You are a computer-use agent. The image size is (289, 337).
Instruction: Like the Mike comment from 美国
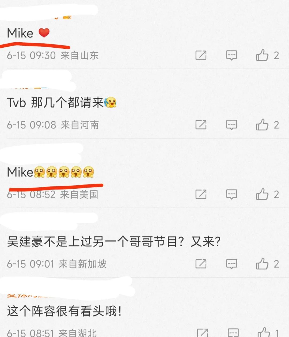[x=262, y=194]
